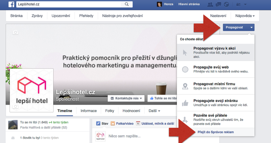Open the Kontaktujte nás dropdown
Image resolution: width=271 pixels, height=143 pixels.
pos(126,98)
